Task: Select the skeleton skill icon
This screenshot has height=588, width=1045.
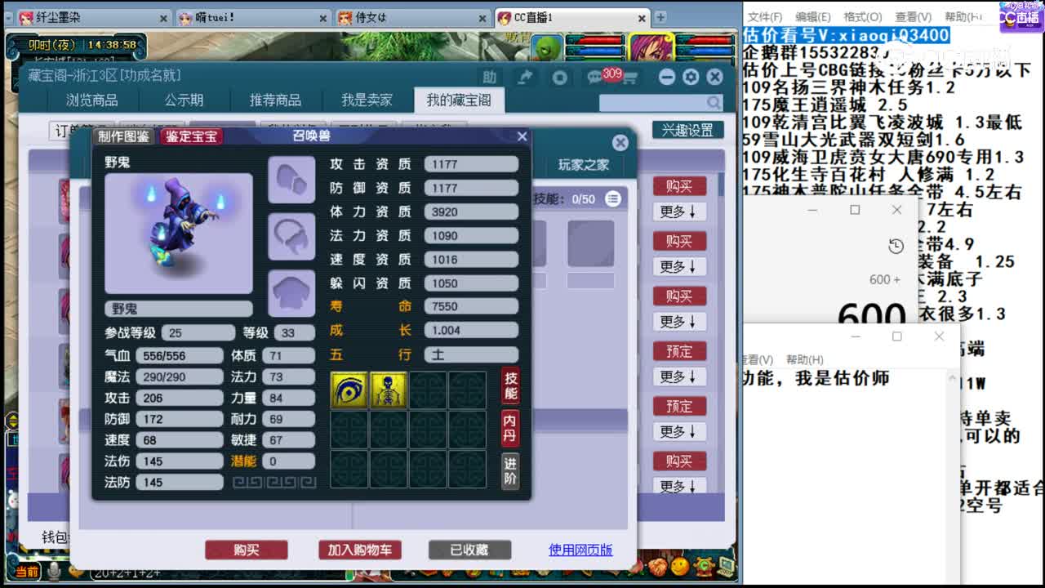Action: click(389, 390)
